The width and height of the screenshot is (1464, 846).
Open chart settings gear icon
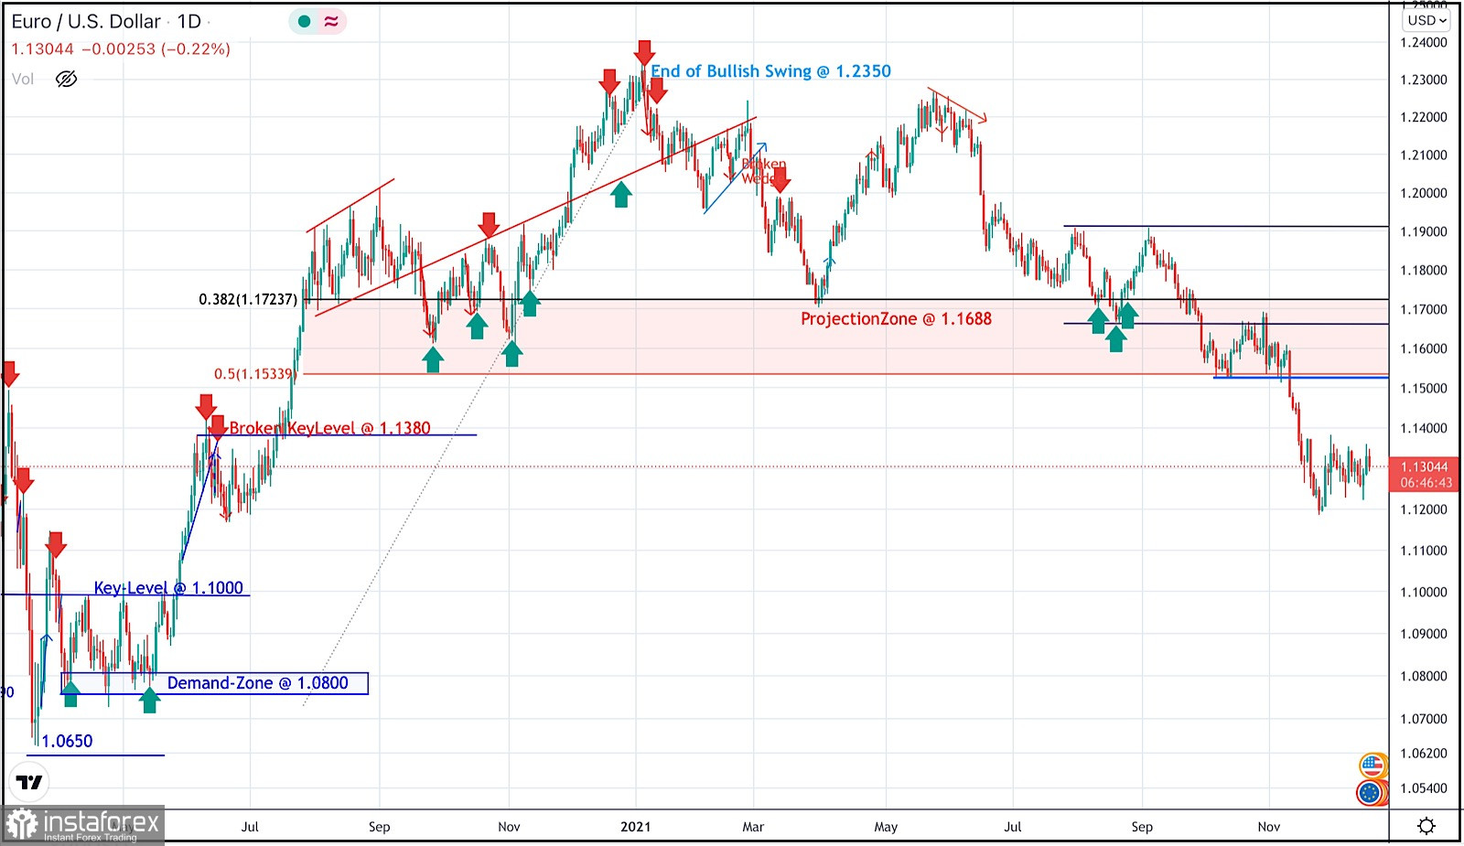[x=1426, y=827]
